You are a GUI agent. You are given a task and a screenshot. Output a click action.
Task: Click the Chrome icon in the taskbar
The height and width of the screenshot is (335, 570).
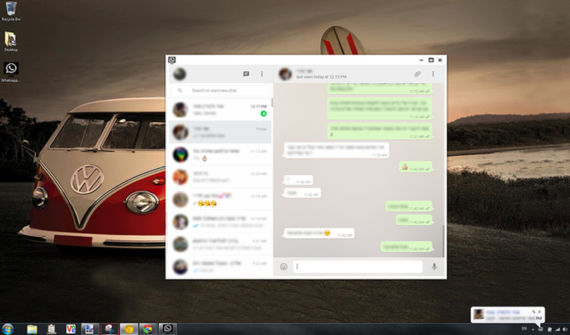(x=148, y=329)
